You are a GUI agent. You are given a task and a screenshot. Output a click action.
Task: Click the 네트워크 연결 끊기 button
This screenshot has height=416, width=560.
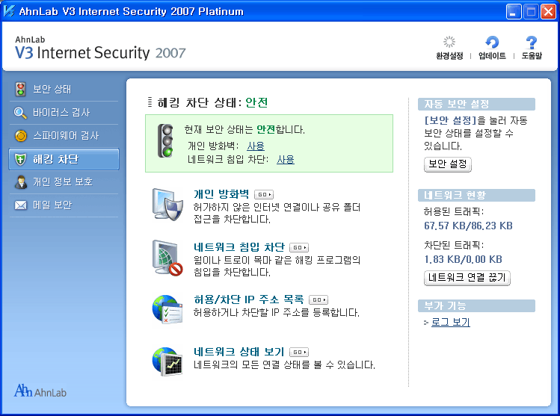pyautogui.click(x=467, y=278)
